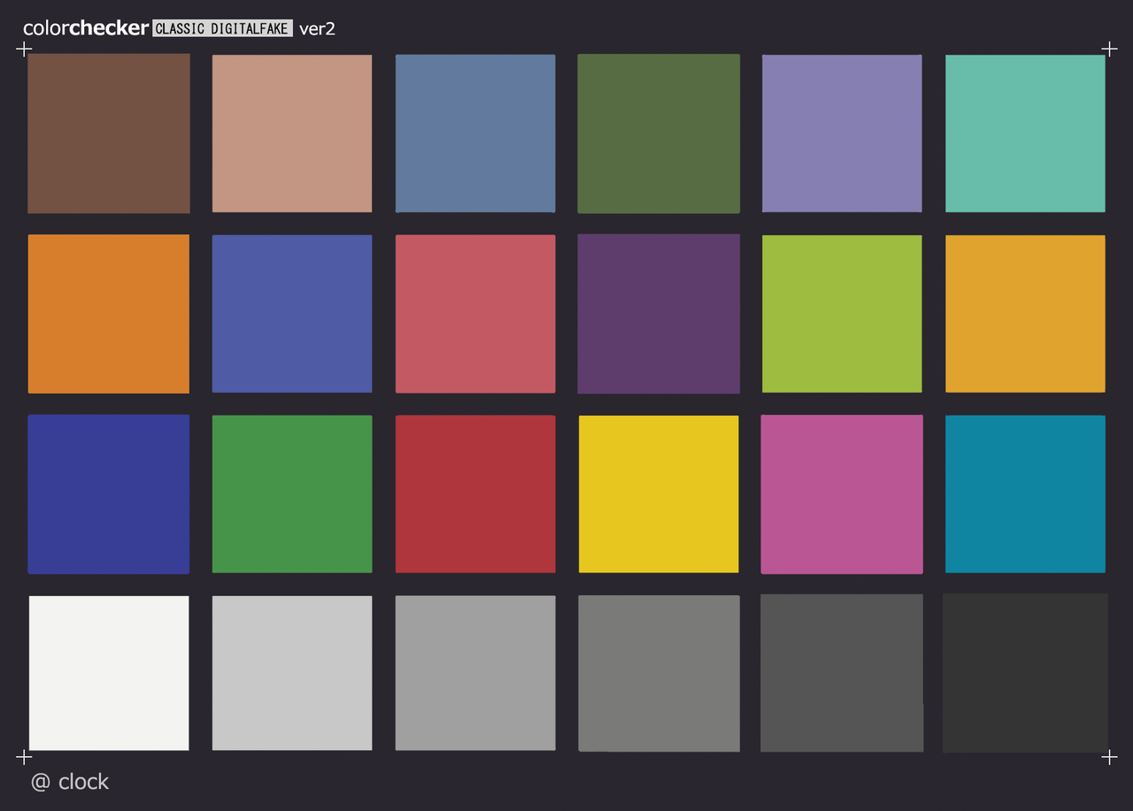
Task: Click the deep navy blue swatch
Action: (x=109, y=494)
